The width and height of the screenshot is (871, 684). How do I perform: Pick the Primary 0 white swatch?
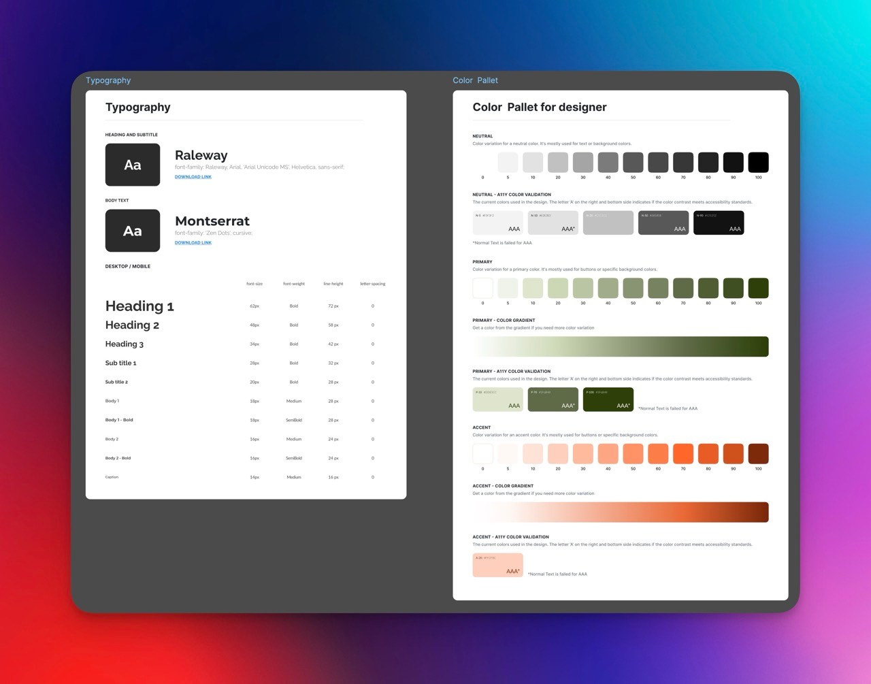[482, 288]
